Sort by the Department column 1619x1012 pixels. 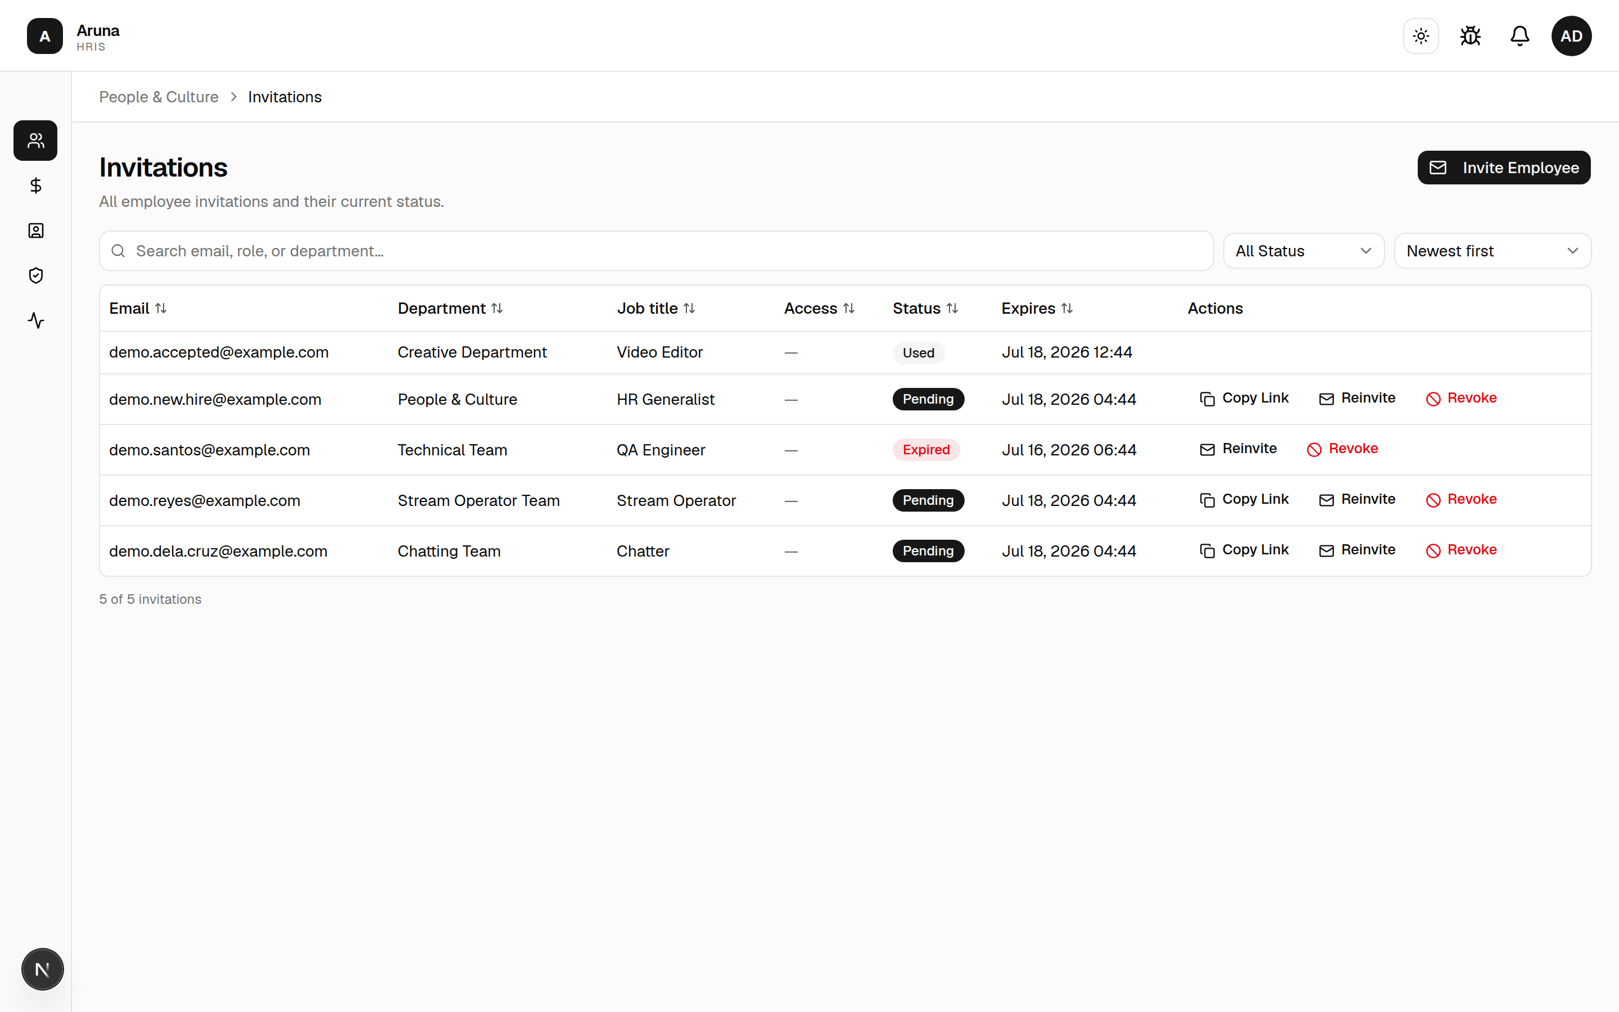click(x=450, y=309)
